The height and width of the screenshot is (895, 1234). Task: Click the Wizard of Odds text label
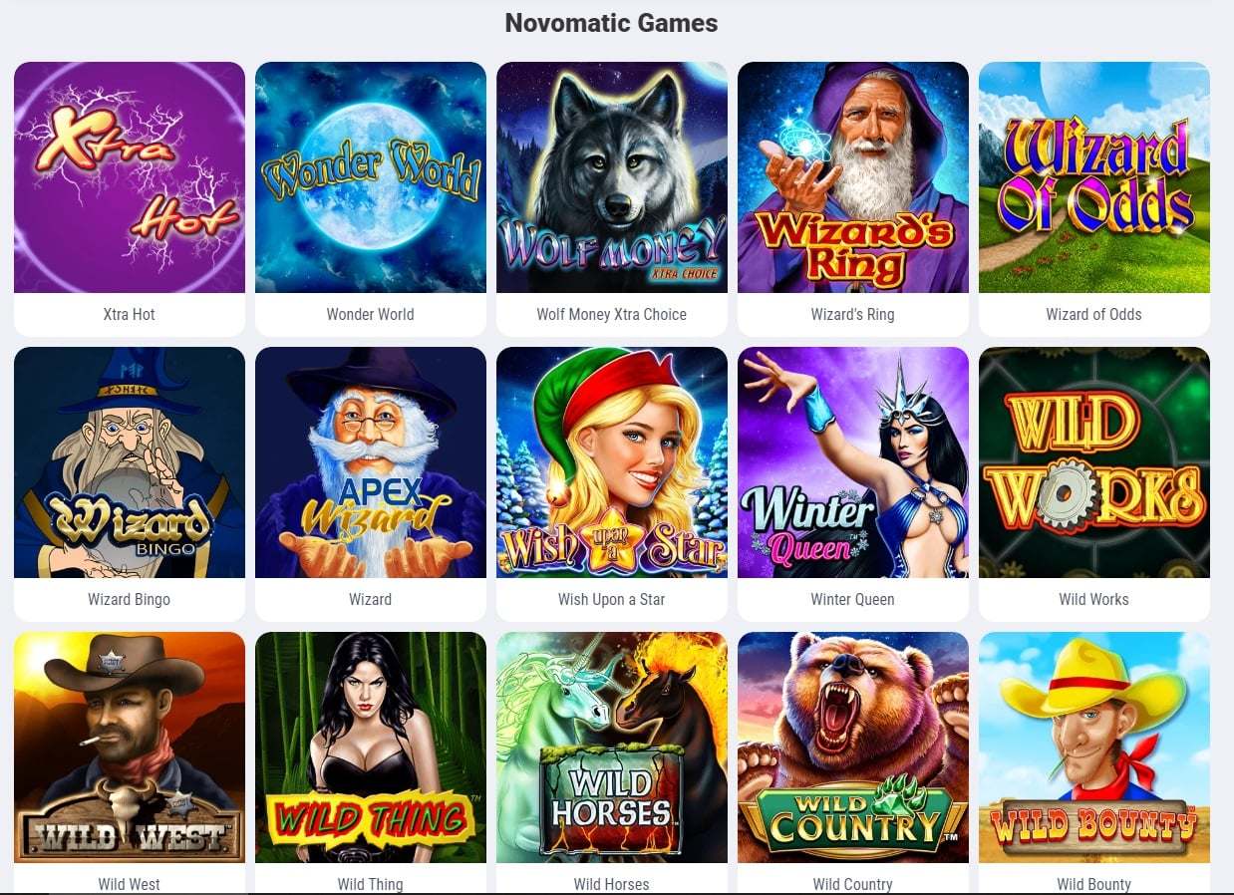coord(1094,314)
